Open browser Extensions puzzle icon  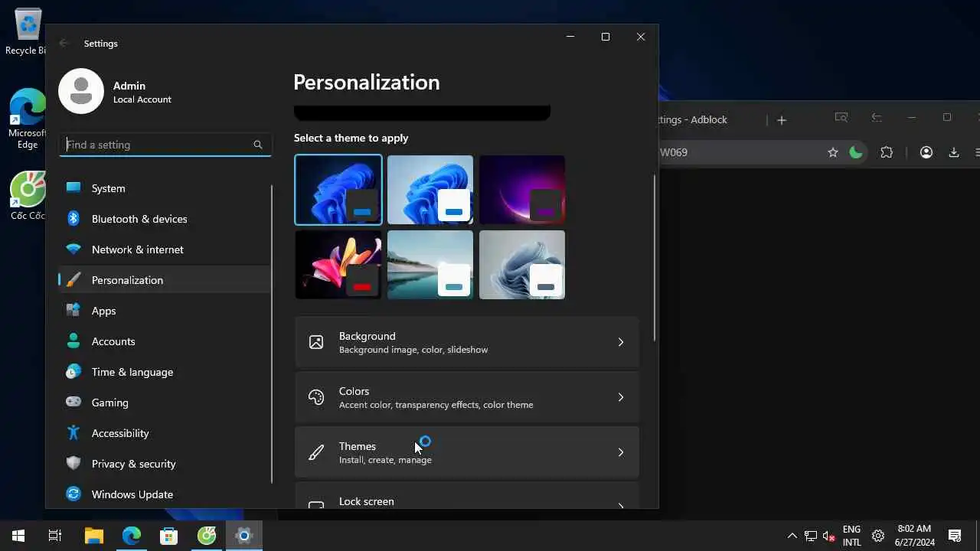(x=887, y=152)
